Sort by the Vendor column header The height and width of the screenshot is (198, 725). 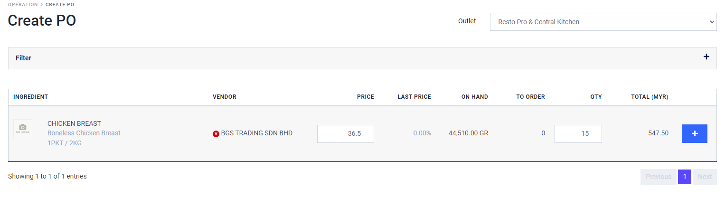pos(224,97)
